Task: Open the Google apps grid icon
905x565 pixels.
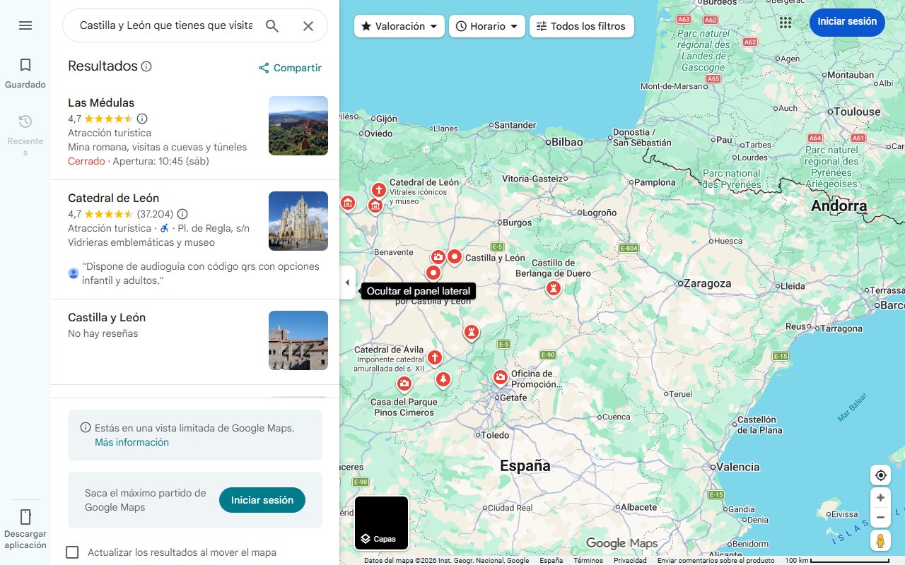Action: (786, 23)
